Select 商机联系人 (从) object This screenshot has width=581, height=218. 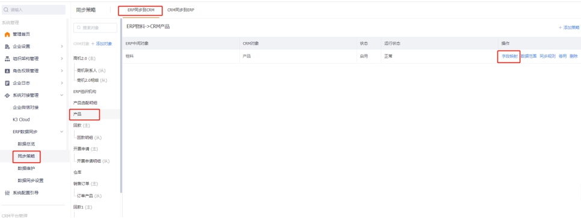tap(91, 70)
